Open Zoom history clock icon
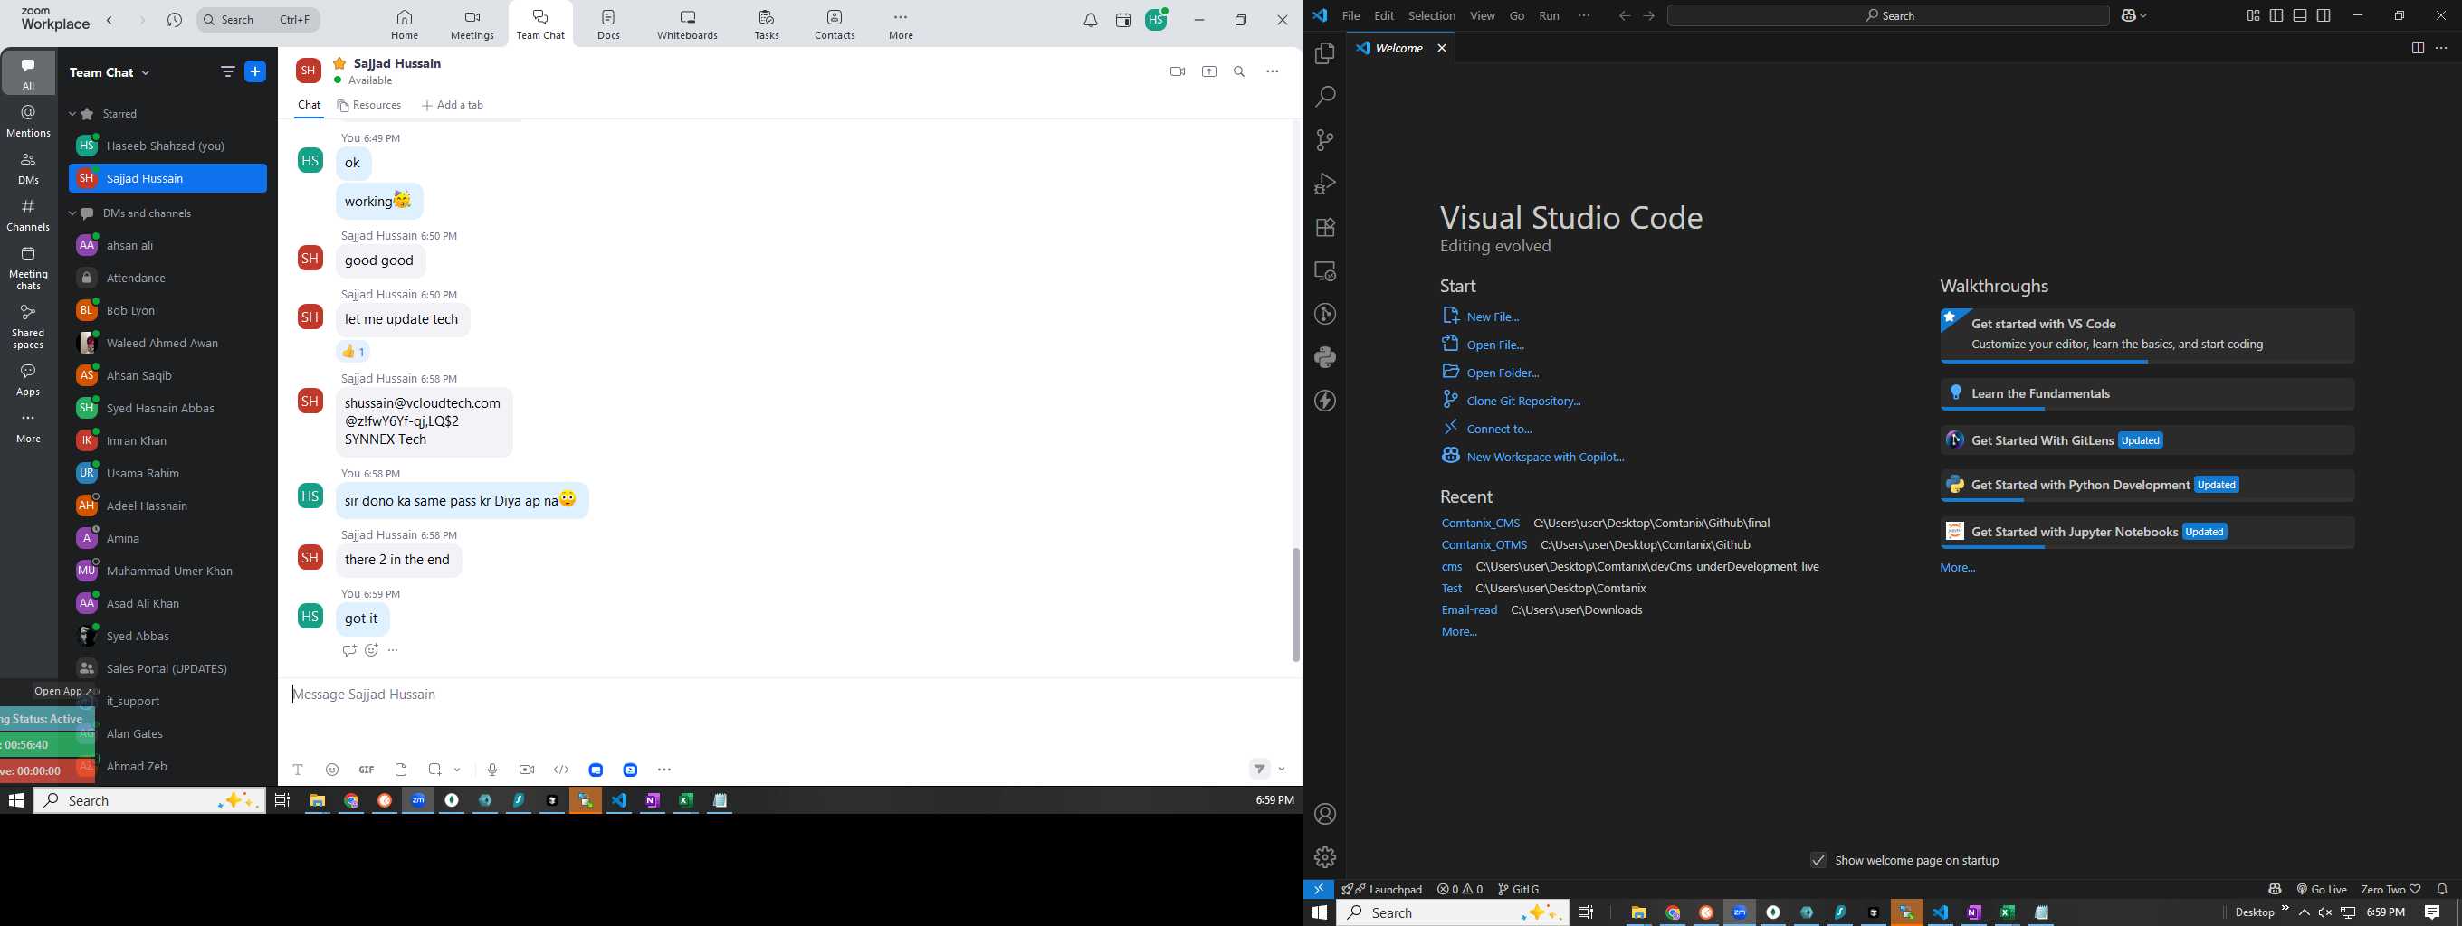 point(174,20)
